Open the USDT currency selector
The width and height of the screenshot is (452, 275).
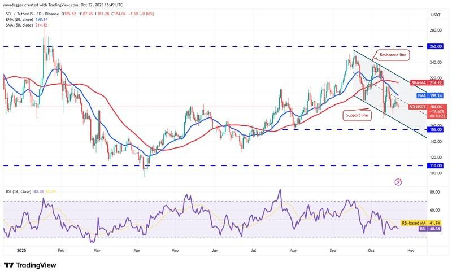pyautogui.click(x=436, y=15)
